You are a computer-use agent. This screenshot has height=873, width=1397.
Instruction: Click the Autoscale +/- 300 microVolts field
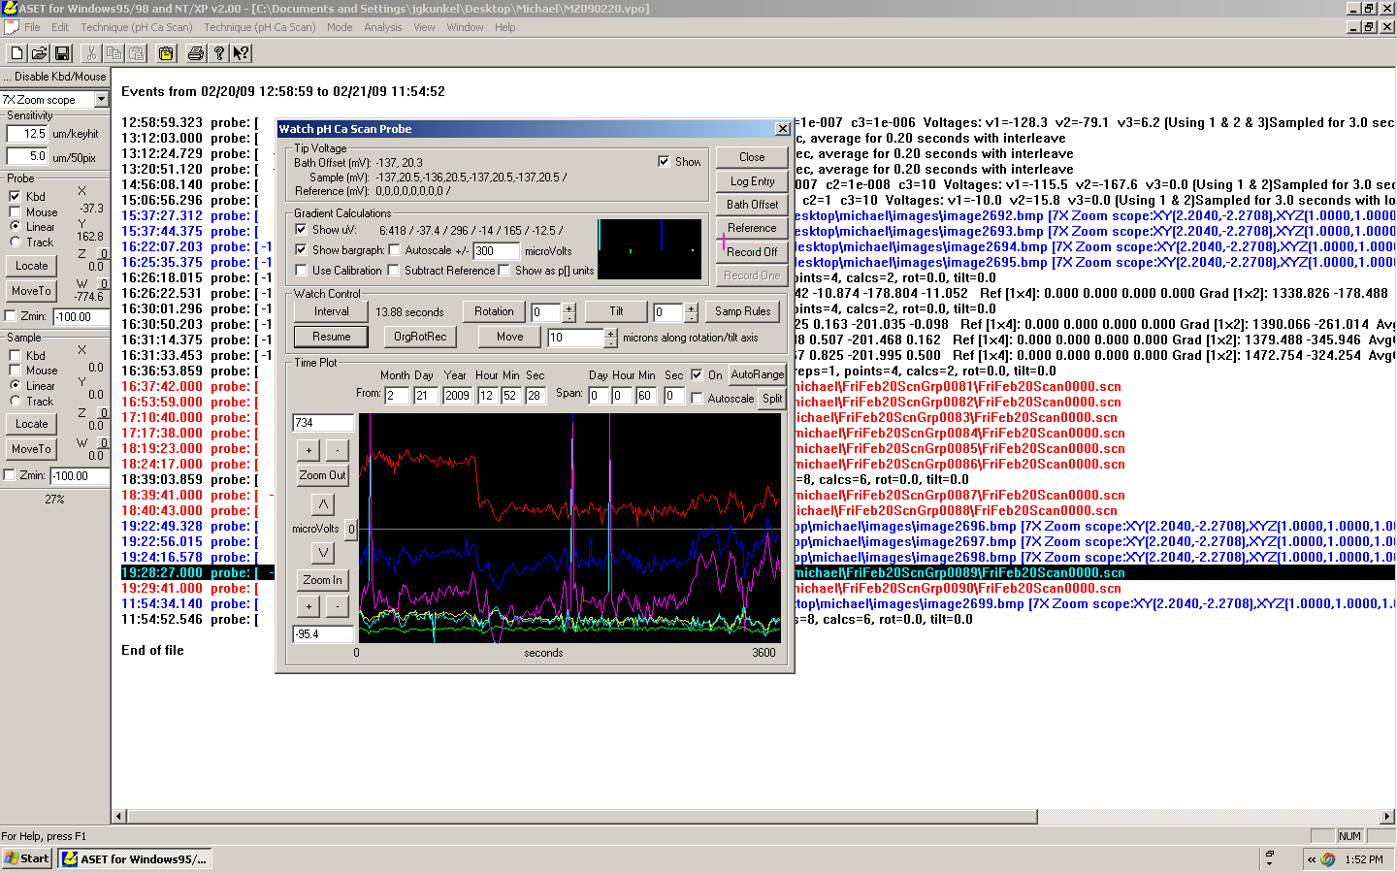click(496, 250)
